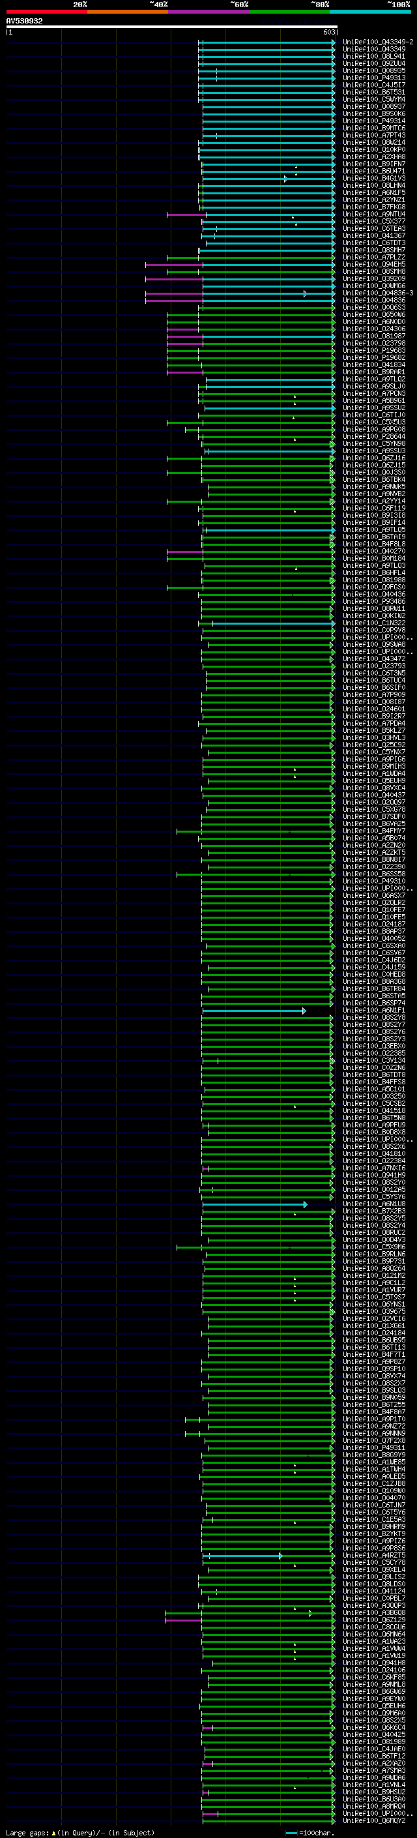
Task: Select hit UniRef100_B6T531
Action: pos(374,92)
